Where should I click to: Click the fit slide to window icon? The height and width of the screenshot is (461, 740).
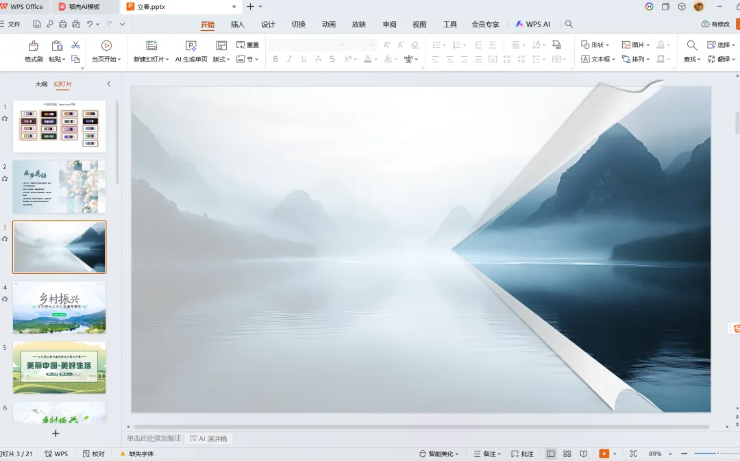click(633, 453)
